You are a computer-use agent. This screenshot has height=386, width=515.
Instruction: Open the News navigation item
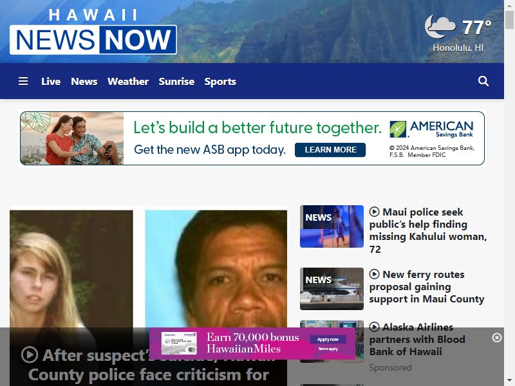click(x=84, y=82)
